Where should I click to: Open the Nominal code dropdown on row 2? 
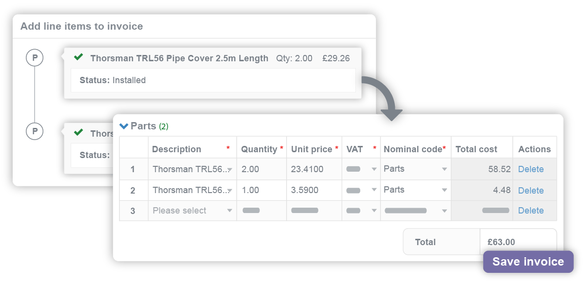[415, 190]
